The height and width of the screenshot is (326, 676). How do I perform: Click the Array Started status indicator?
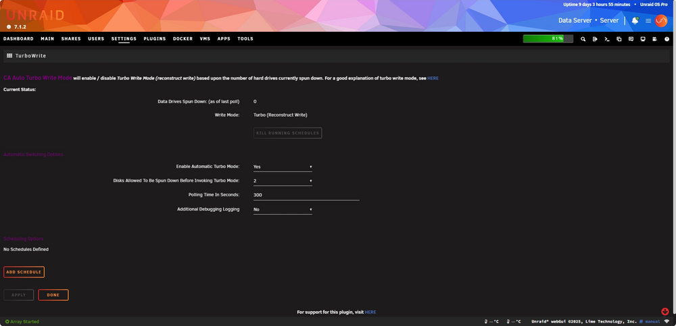point(22,322)
